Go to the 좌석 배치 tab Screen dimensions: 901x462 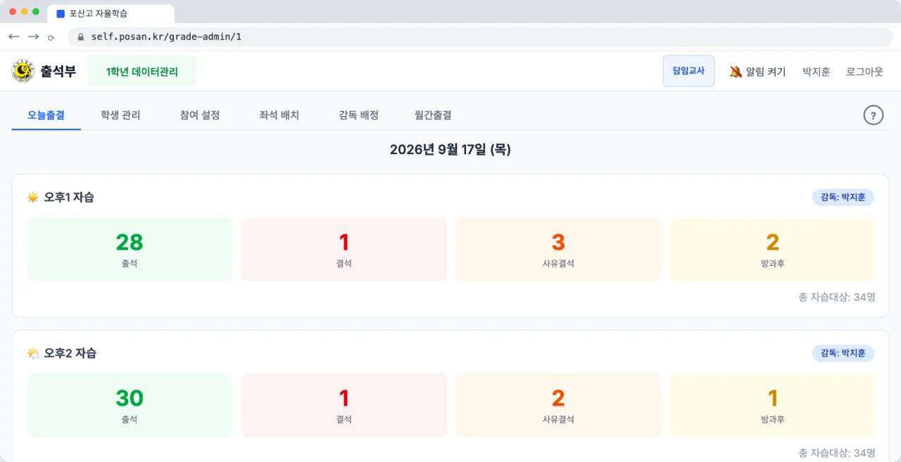[x=279, y=115]
